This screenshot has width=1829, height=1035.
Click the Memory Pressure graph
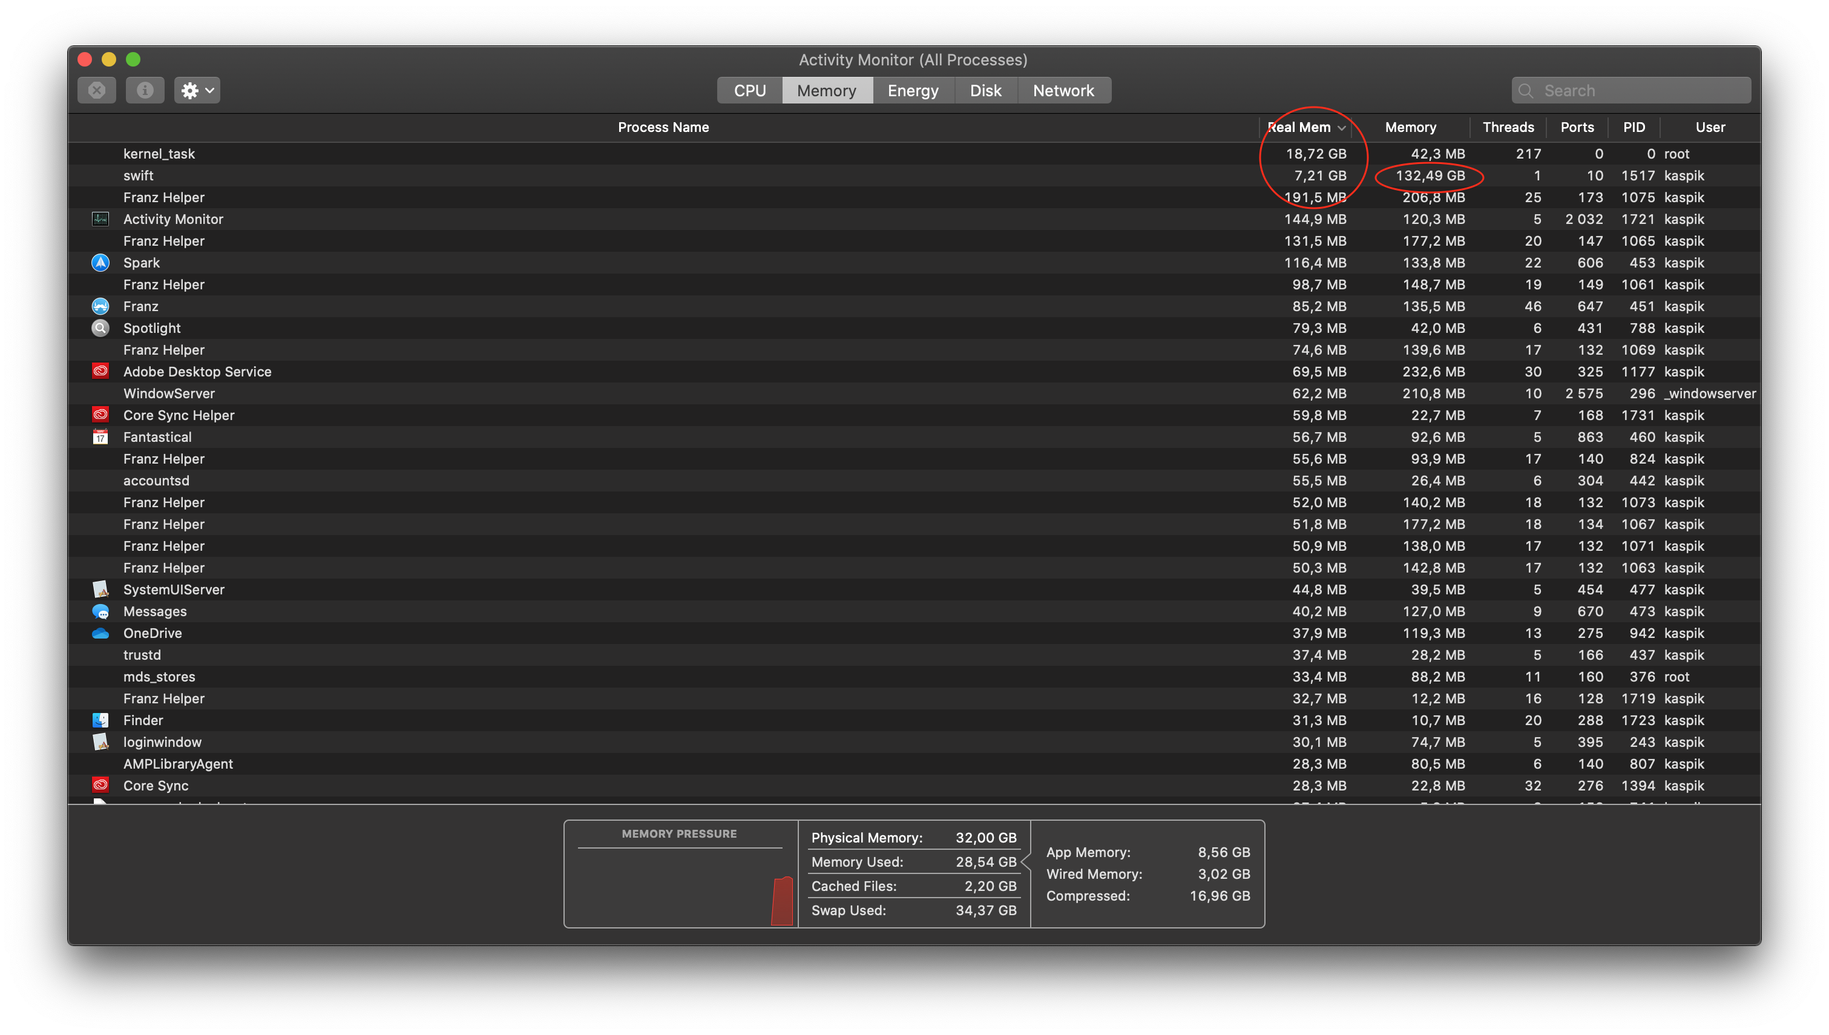681,885
